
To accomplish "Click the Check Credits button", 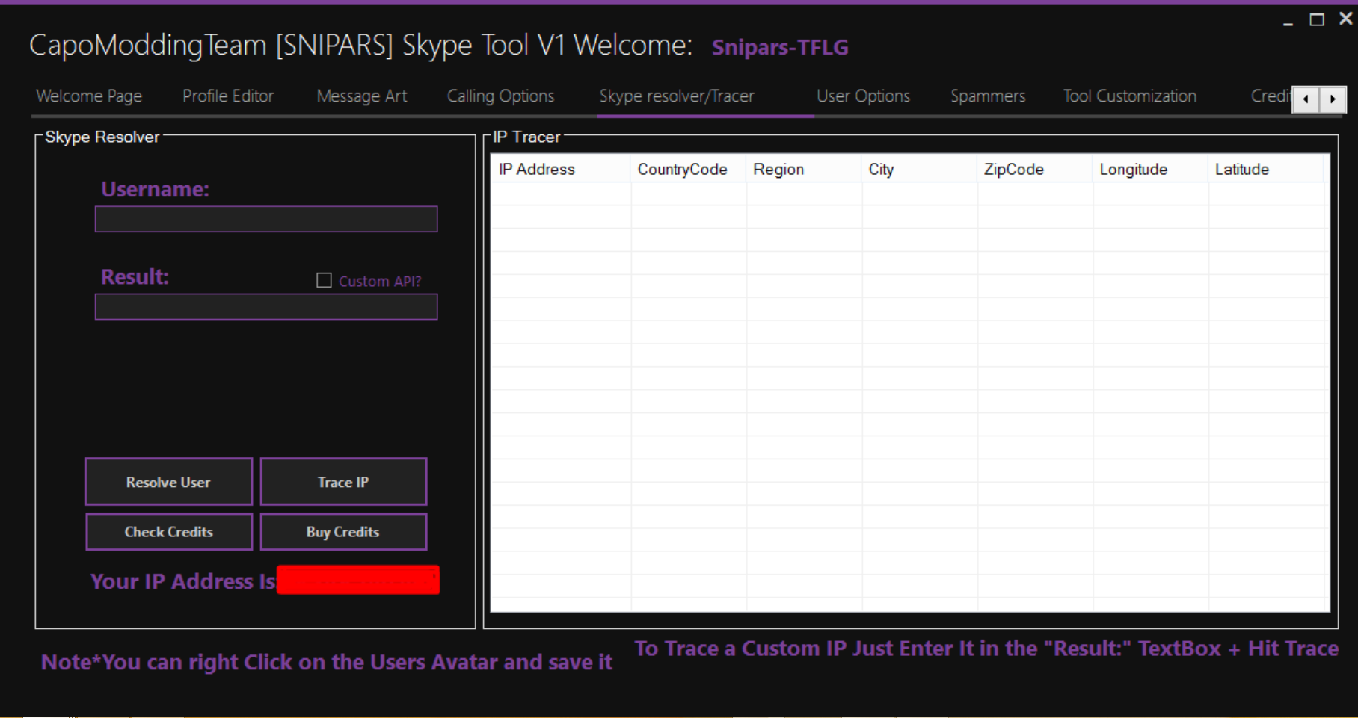I will pyautogui.click(x=169, y=532).
